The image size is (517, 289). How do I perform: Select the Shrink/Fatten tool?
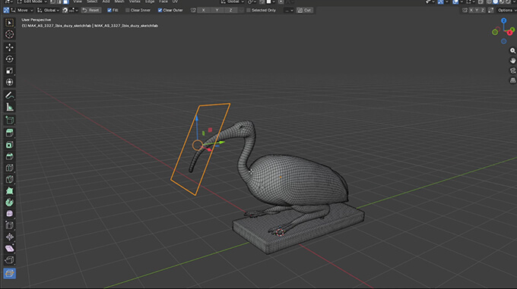pyautogui.click(x=10, y=237)
